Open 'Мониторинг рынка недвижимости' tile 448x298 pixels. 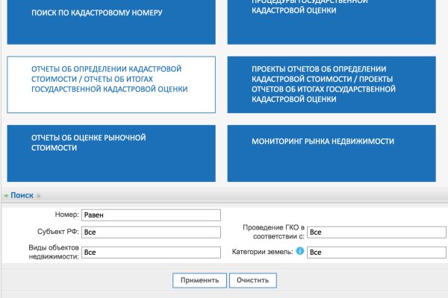click(x=337, y=152)
